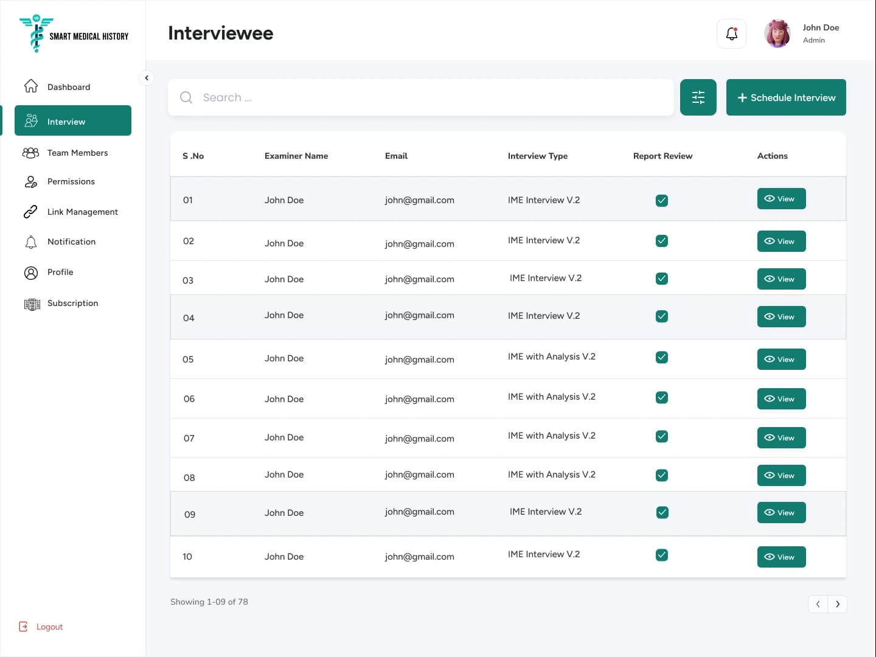This screenshot has height=657, width=876.
Task: Click the Report Review column header
Action: (662, 156)
